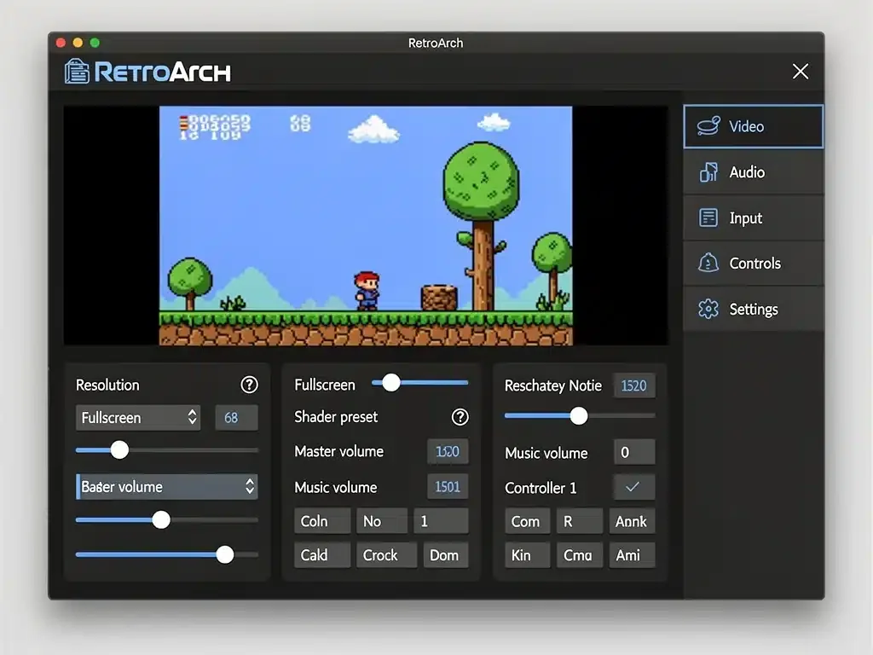This screenshot has width=873, height=655.
Task: Click the Com button
Action: pyautogui.click(x=527, y=521)
